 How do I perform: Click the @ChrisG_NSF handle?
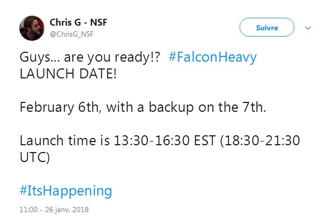point(71,34)
